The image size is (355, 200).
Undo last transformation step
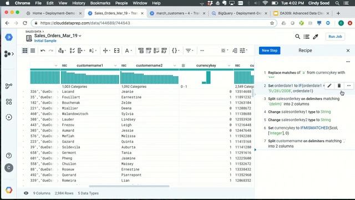pos(43,51)
